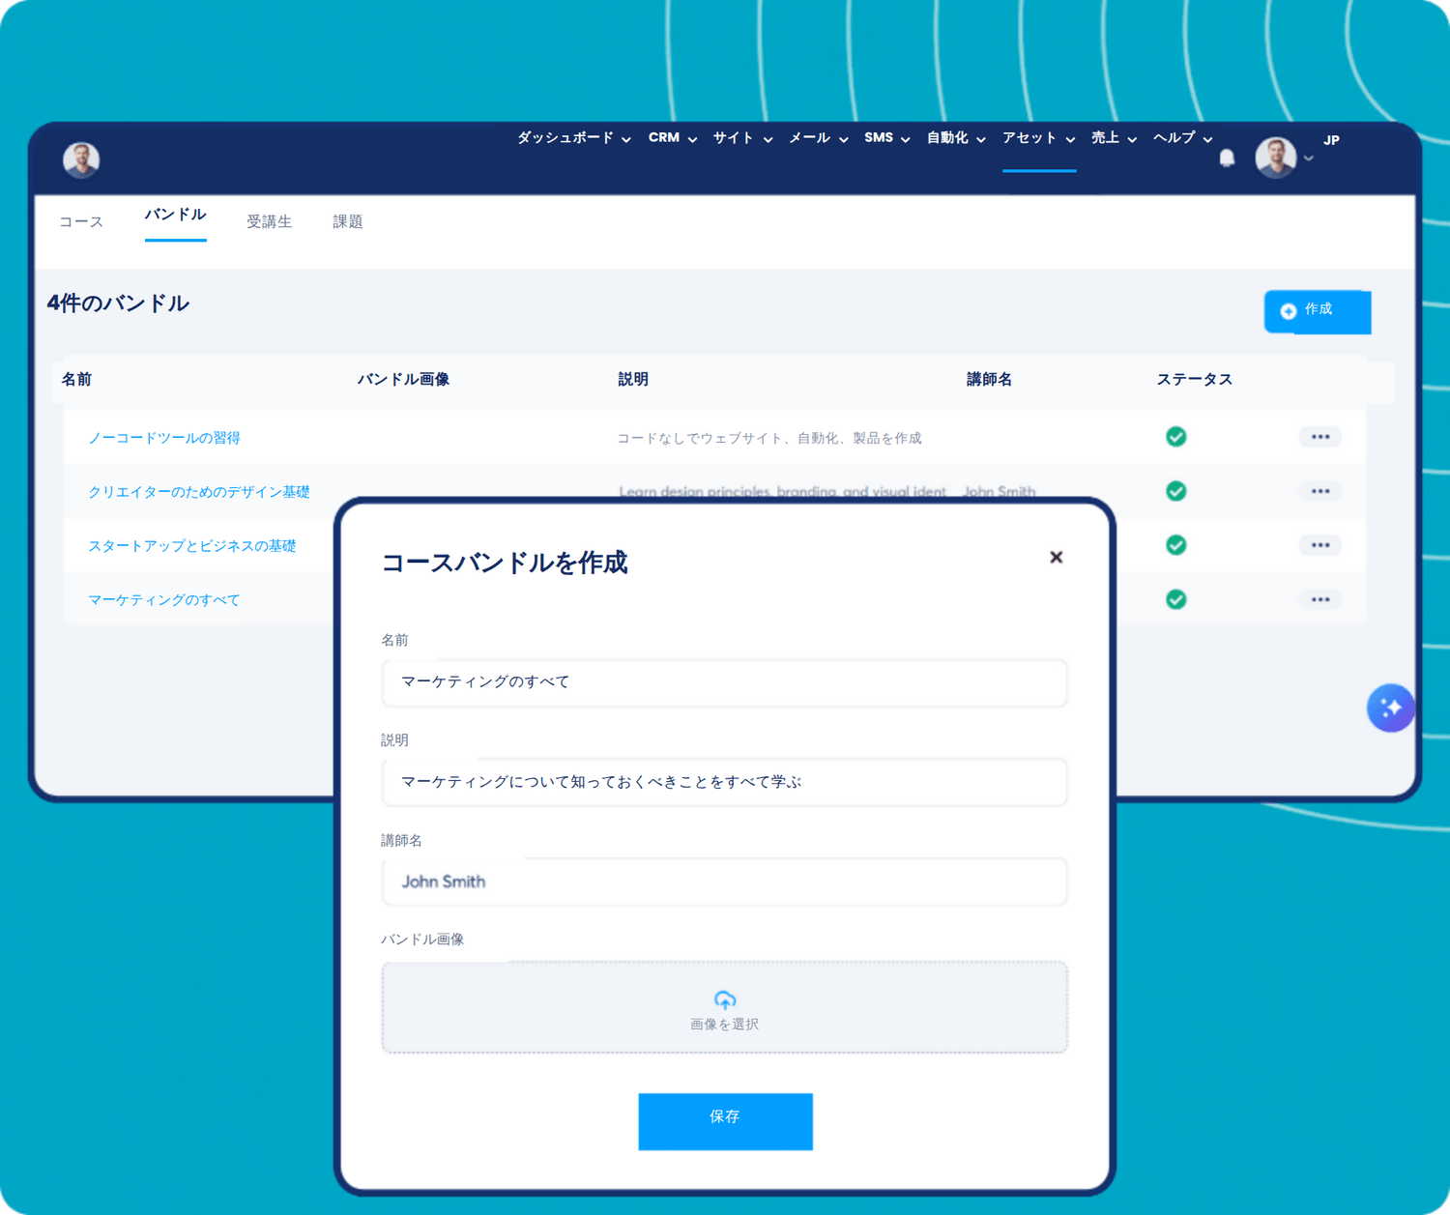The width and height of the screenshot is (1450, 1215).
Task: Expand the アセット dropdown menu
Action: click(1039, 138)
